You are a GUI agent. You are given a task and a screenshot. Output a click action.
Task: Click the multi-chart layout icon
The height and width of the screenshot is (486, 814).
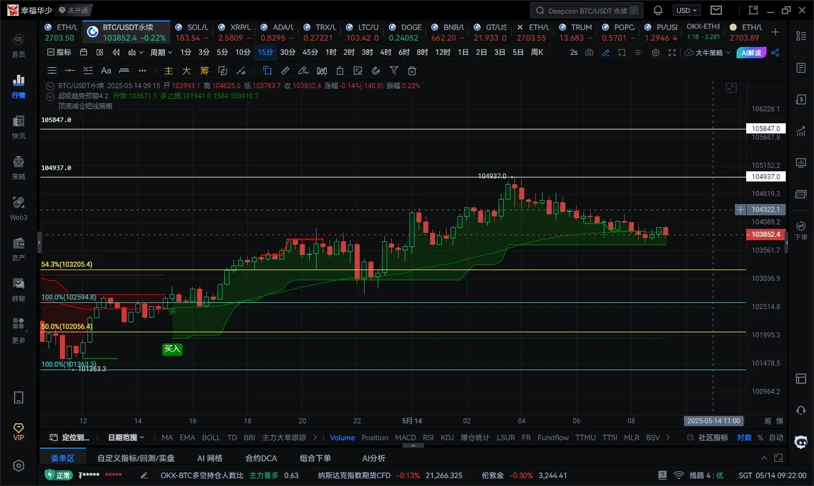pos(99,52)
